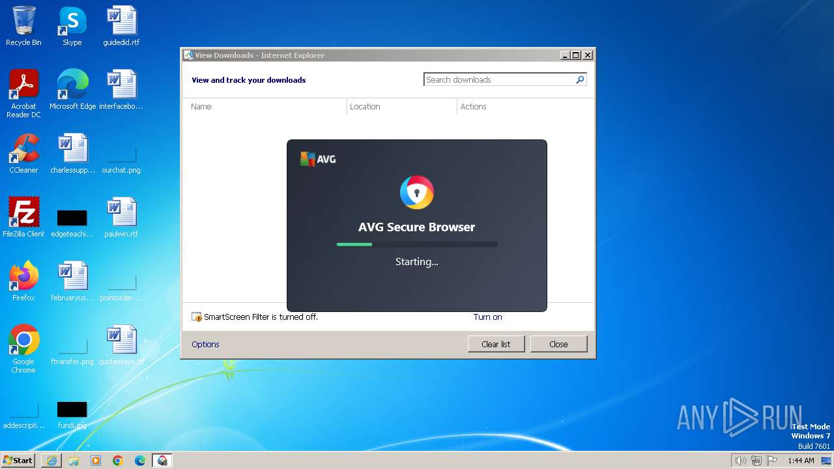This screenshot has width=834, height=469.
Task: Launch Google Chrome desktop shortcut
Action: click(23, 348)
